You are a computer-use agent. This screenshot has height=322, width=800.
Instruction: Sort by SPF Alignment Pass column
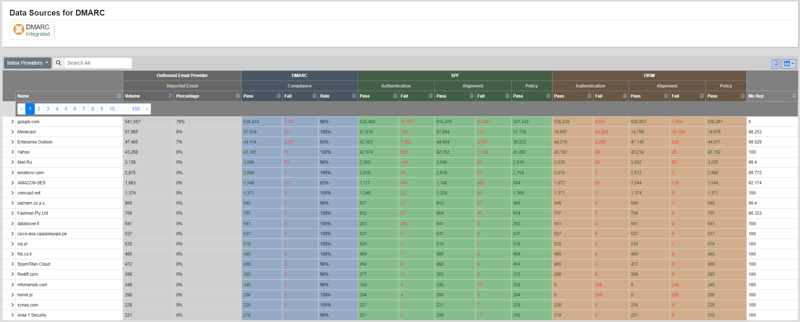pyautogui.click(x=455, y=96)
